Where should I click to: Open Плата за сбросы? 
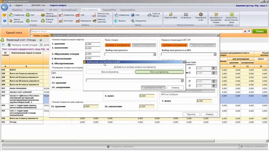point(154,15)
